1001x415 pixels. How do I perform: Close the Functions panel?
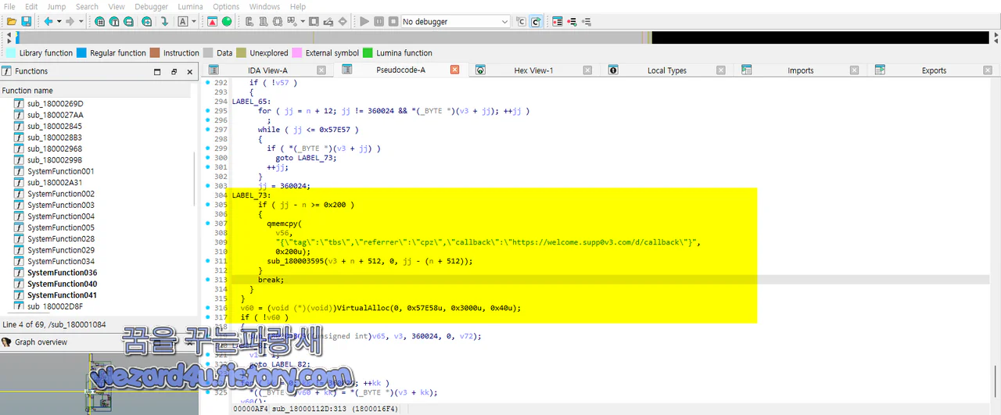click(189, 71)
